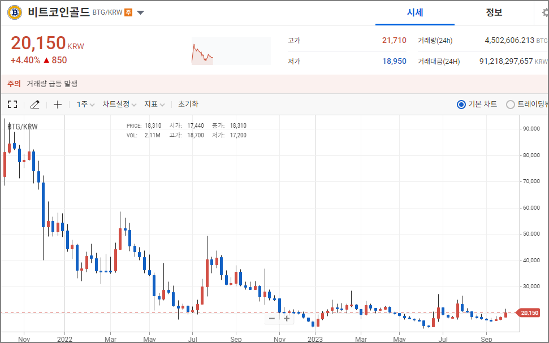Zoom out chart with minus button
549x343 pixels.
click(x=272, y=319)
